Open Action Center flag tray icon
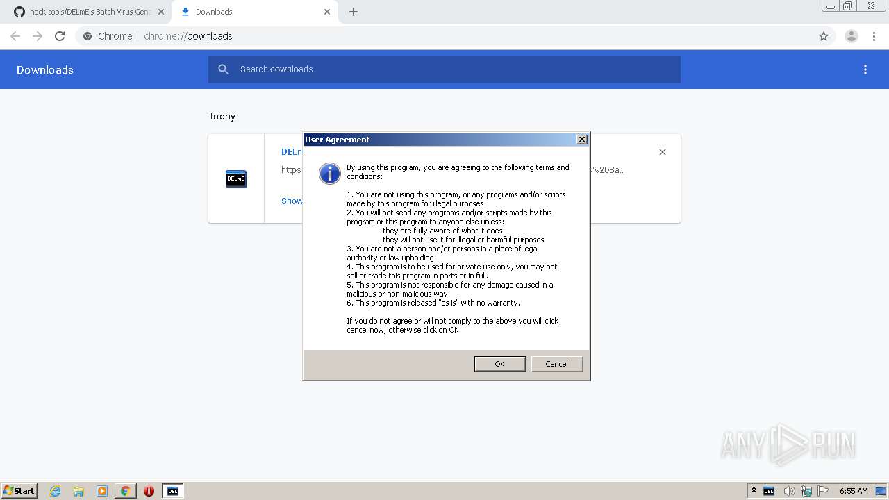This screenshot has height=500, width=889. tap(823, 491)
